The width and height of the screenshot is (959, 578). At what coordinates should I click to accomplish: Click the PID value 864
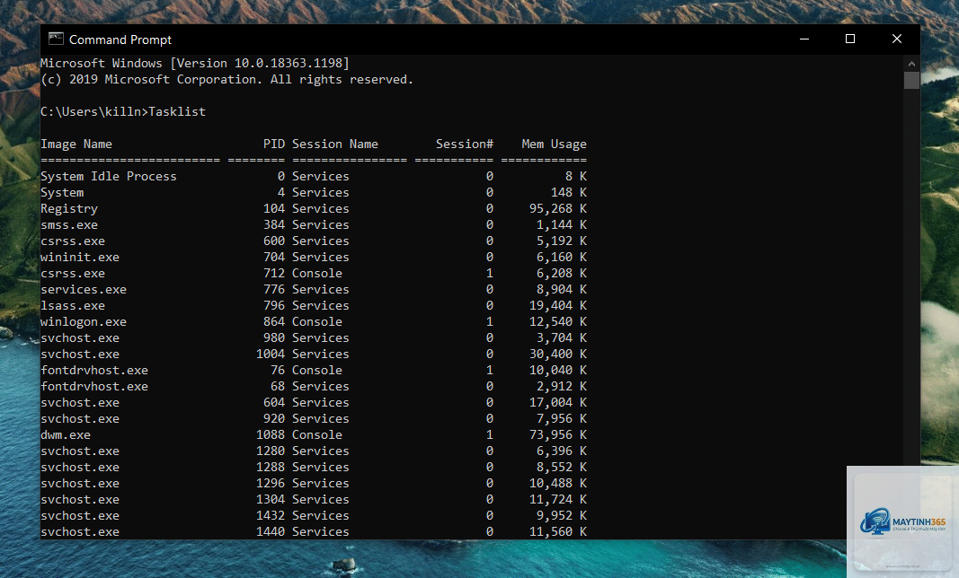tap(274, 322)
